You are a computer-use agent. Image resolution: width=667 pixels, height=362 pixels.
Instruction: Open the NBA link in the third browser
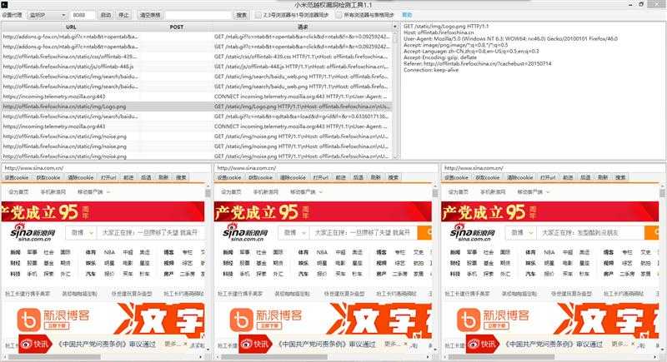tap(549, 252)
